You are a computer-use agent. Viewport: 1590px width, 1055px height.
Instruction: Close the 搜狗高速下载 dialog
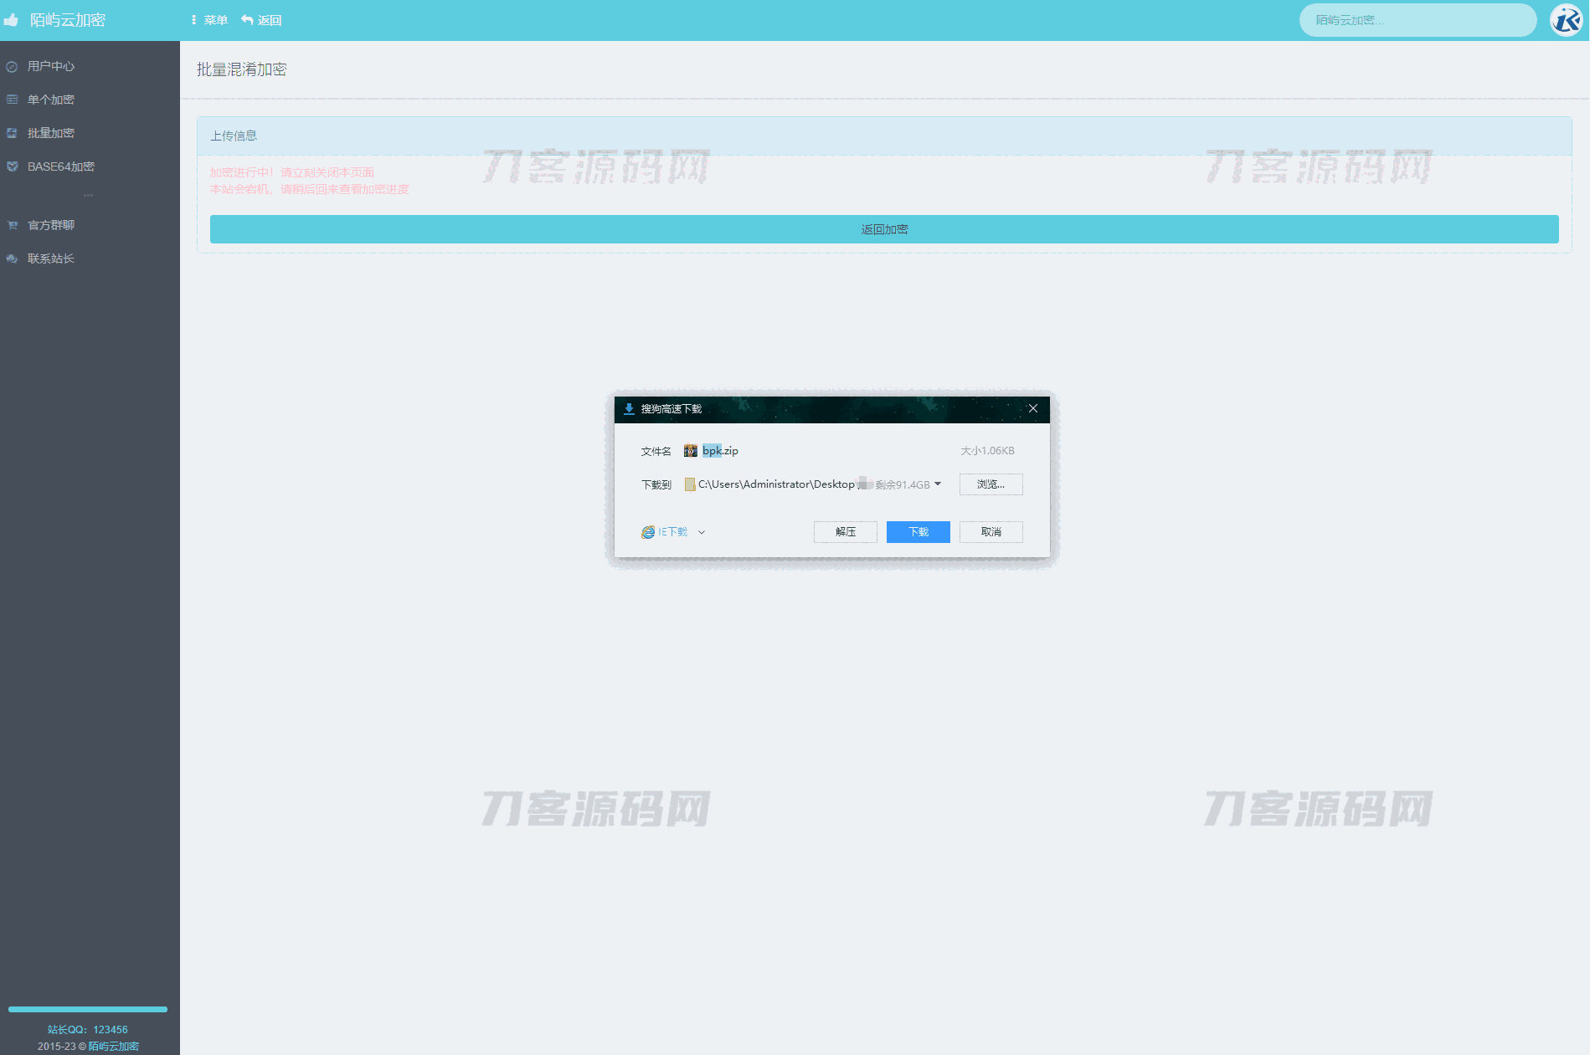coord(1033,408)
